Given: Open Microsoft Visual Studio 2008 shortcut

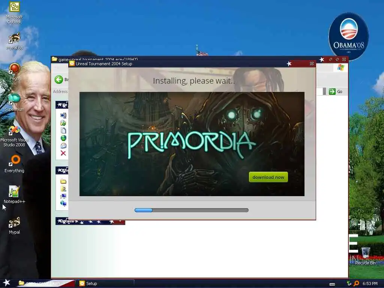Looking at the screenshot, I should (x=14, y=136).
